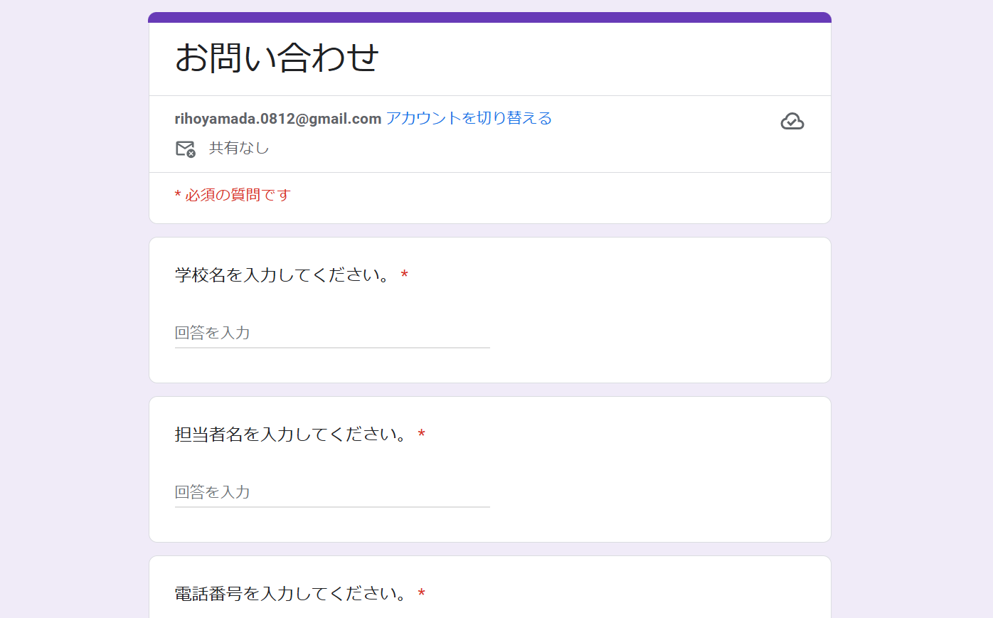Click inside the 学校名 question card
This screenshot has width=993, height=618.
point(640,309)
